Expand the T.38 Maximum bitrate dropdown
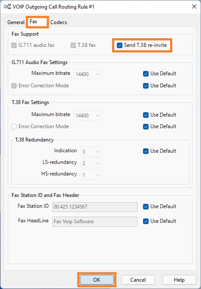The image size is (201, 289). point(88,116)
